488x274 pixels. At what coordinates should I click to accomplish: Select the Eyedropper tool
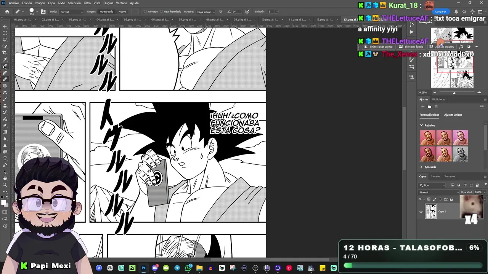tap(5, 60)
